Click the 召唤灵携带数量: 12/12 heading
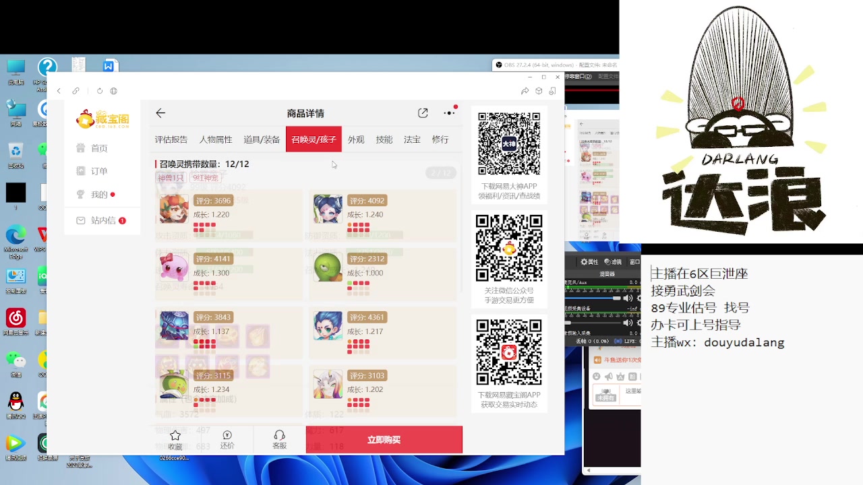The width and height of the screenshot is (863, 485). click(x=204, y=164)
